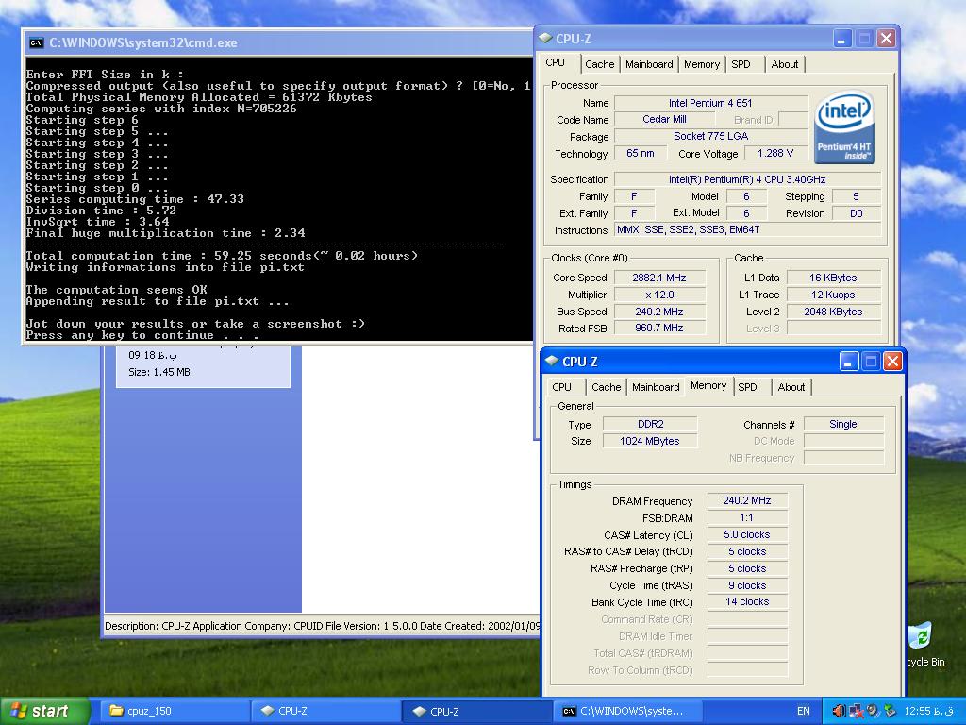
Task: Switch to About tab in lower CPU-Z window
Action: coord(791,387)
